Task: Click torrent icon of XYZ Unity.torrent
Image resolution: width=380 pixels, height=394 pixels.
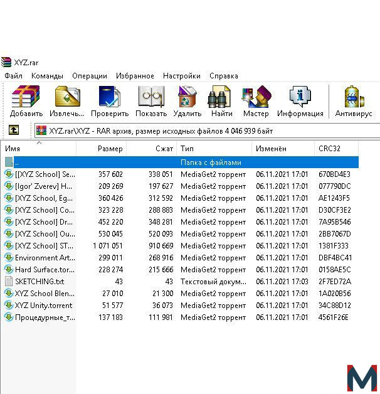Action: click(9, 306)
